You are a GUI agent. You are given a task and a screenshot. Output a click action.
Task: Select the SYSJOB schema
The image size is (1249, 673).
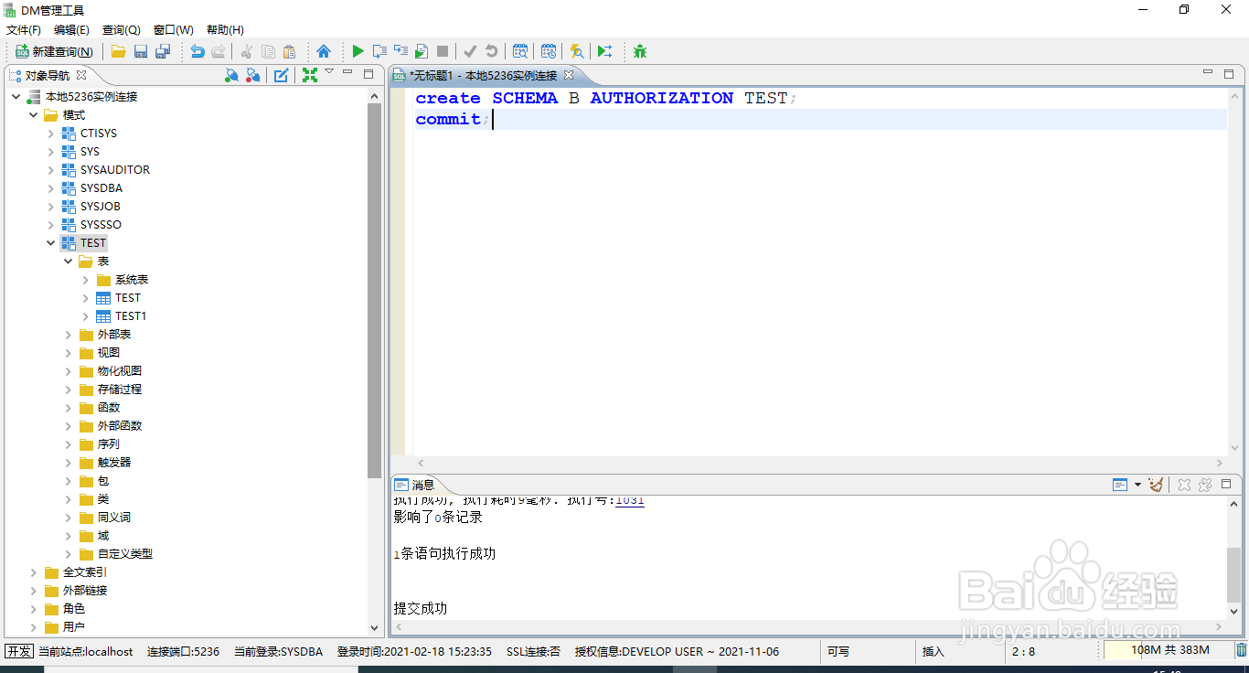click(100, 206)
